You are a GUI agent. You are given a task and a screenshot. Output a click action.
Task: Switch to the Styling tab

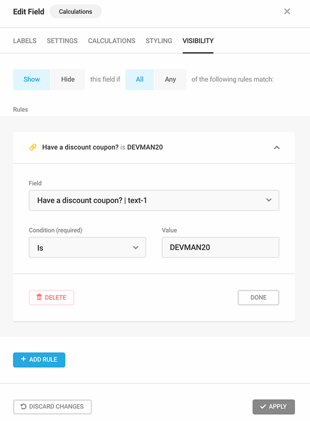(x=158, y=41)
